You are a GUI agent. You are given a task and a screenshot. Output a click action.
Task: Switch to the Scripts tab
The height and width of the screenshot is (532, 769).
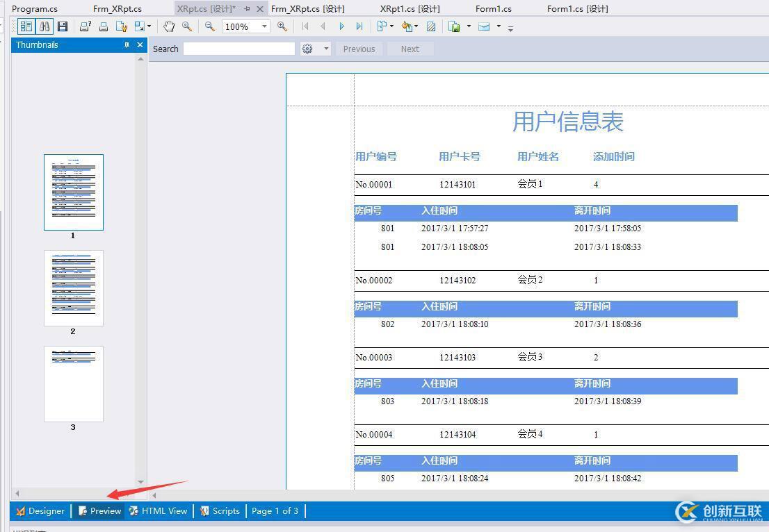[x=220, y=511]
